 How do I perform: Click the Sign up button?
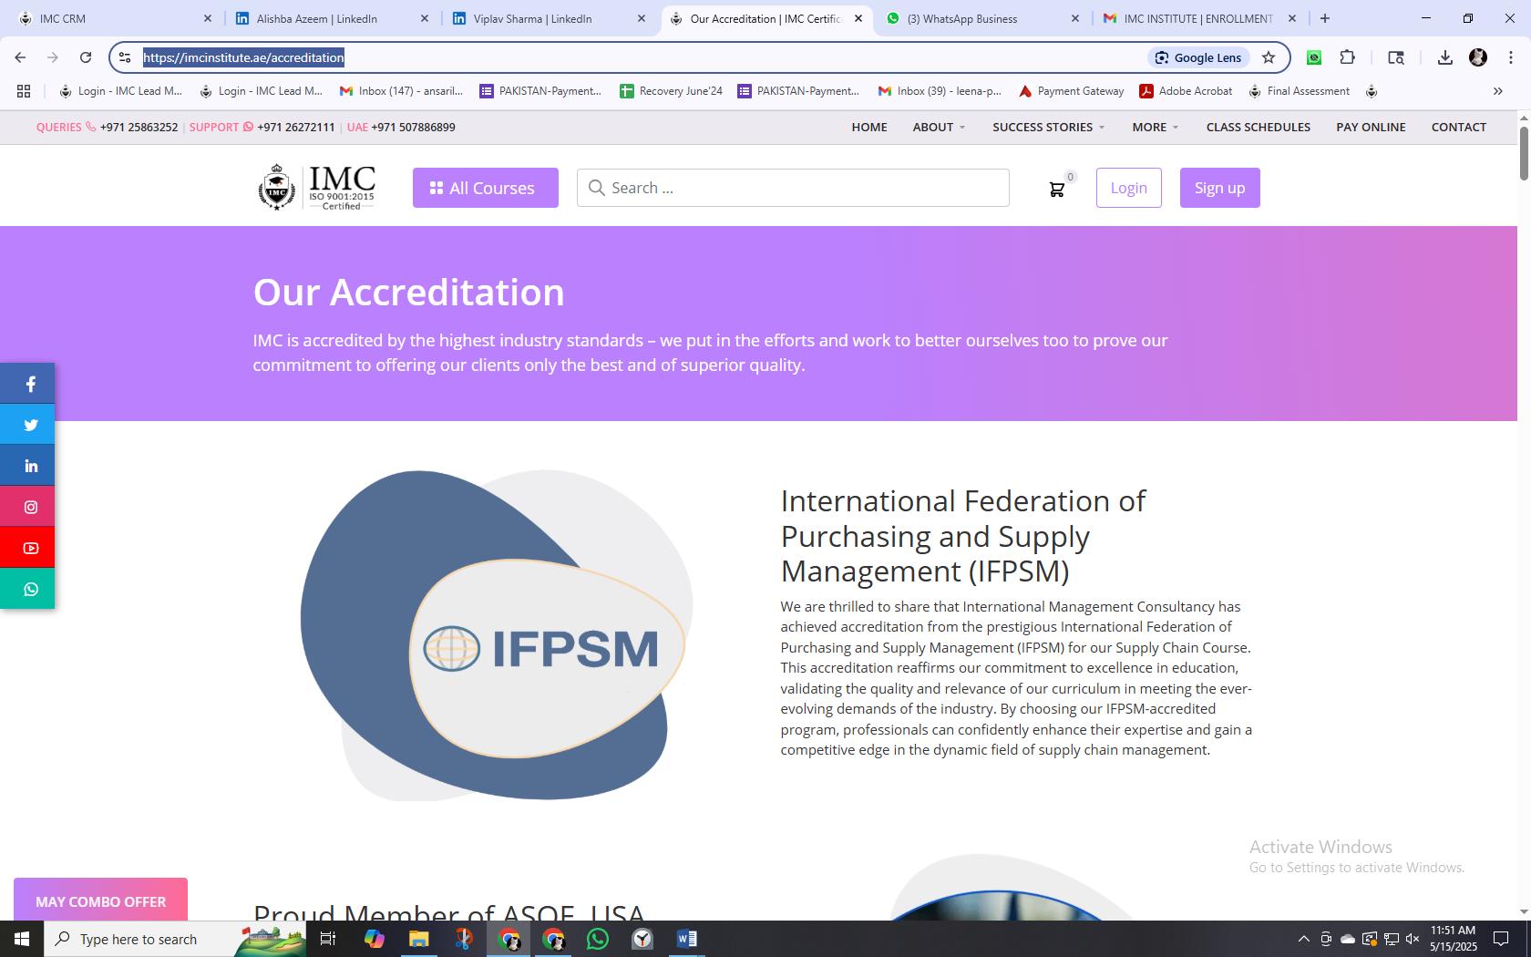1219,188
